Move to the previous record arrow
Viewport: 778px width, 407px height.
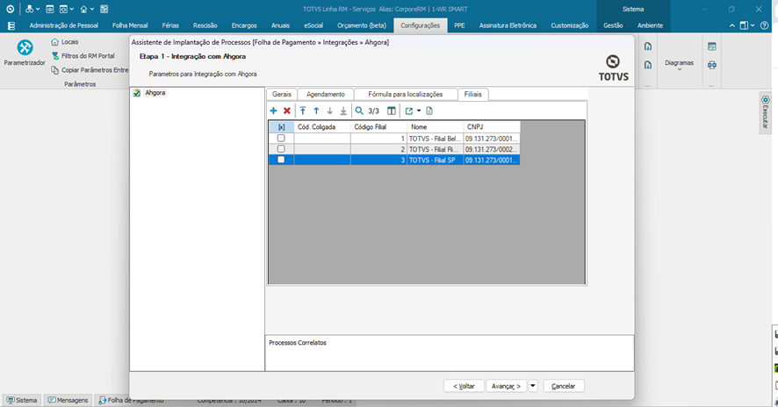[316, 111]
